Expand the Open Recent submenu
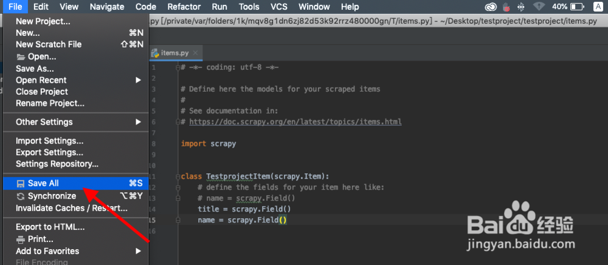This screenshot has width=608, height=265. 138,80
